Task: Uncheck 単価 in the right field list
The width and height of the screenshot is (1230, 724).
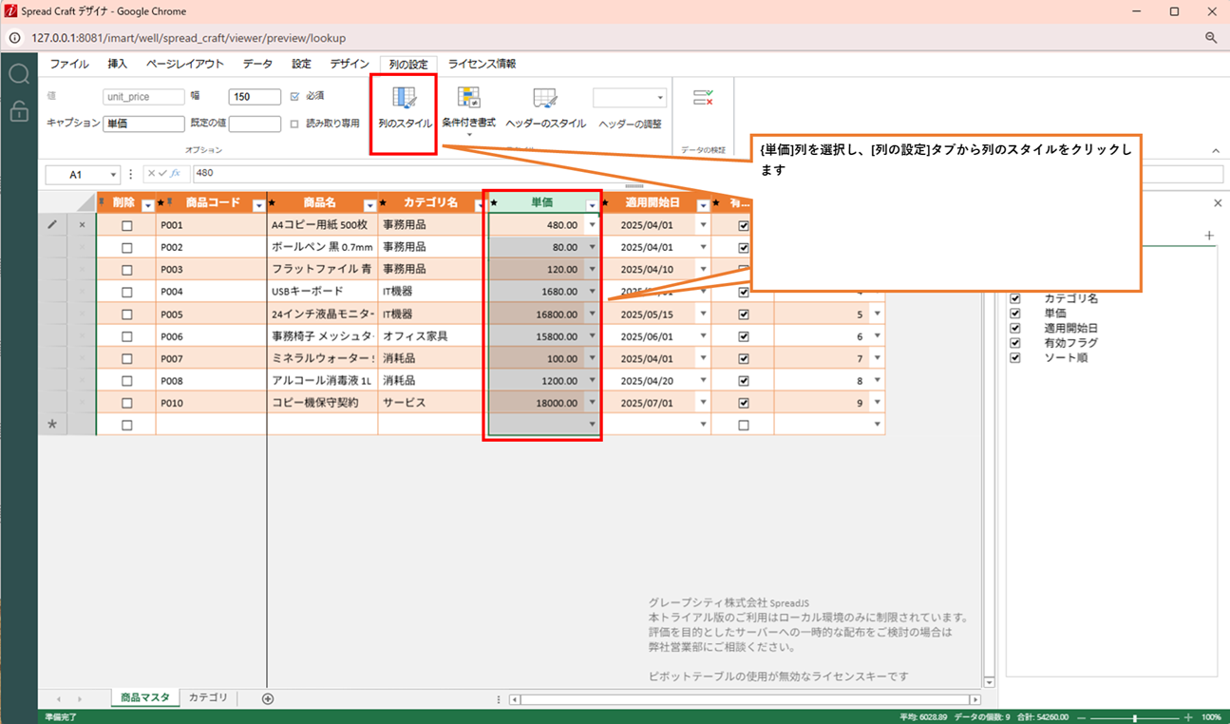Action: click(1015, 314)
